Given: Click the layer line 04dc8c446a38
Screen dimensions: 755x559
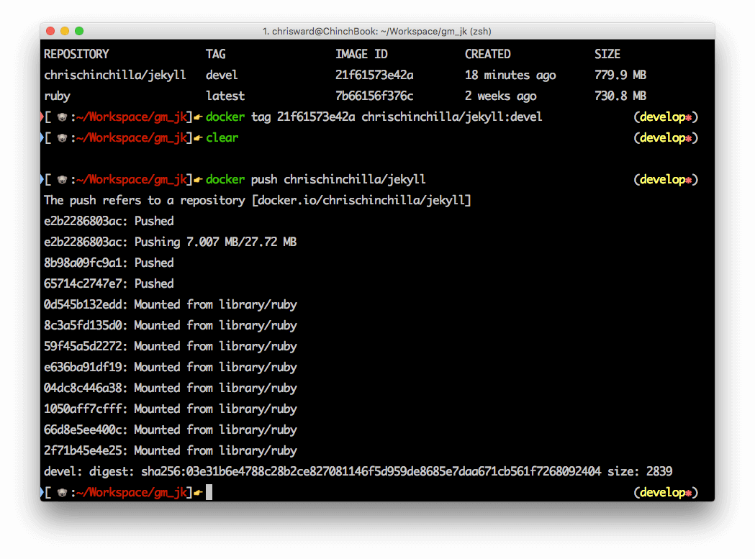Looking at the screenshot, I should pos(170,388).
